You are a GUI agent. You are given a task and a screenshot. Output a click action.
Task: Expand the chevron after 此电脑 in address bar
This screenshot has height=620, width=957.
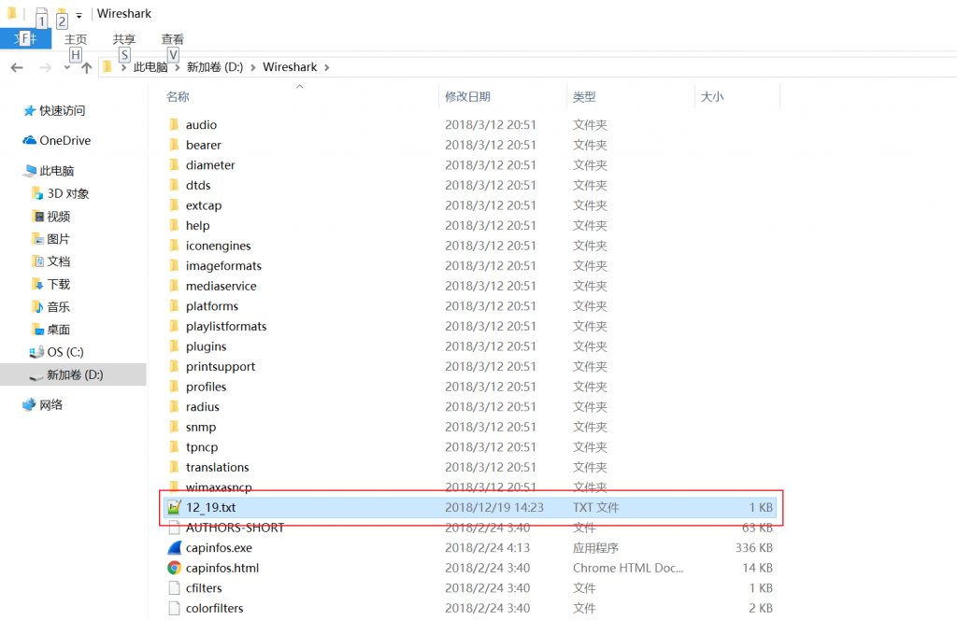(x=177, y=67)
